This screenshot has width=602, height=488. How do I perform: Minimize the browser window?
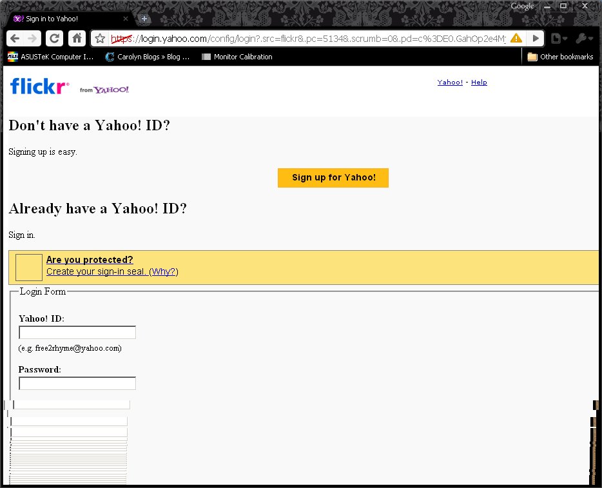click(547, 6)
